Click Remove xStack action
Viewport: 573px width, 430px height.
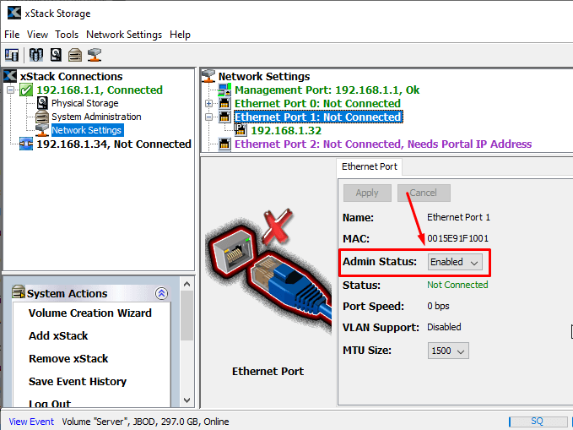click(68, 359)
